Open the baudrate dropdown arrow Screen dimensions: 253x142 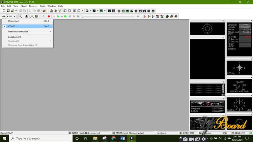(x=15, y=16)
